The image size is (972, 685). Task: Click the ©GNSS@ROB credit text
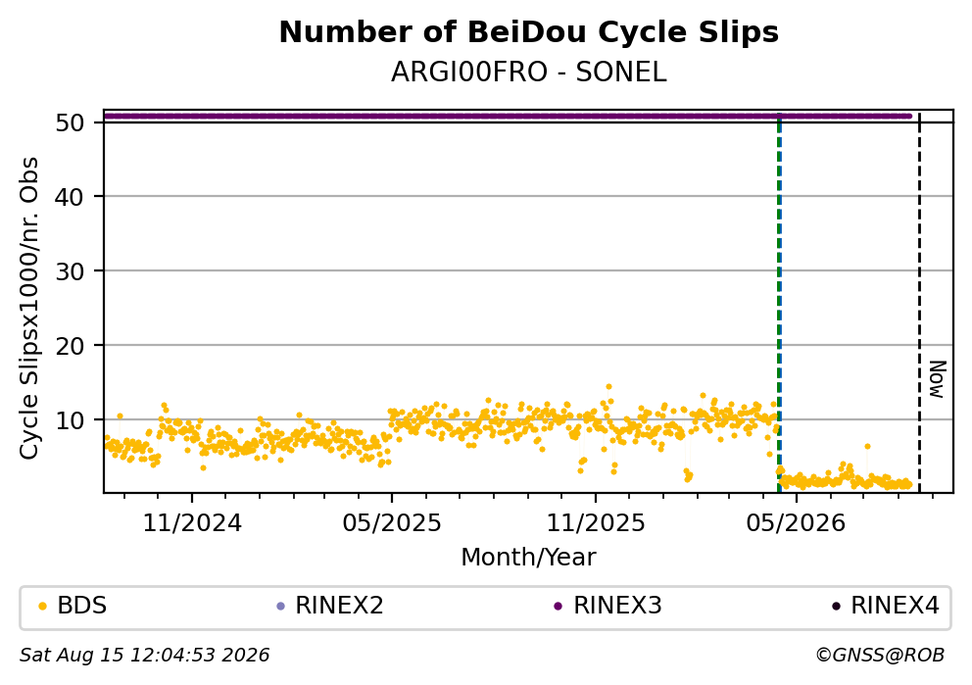[x=880, y=656]
